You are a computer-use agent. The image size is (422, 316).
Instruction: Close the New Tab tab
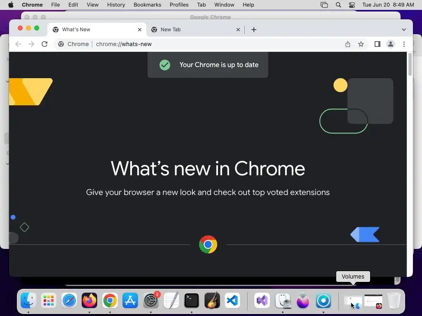point(238,30)
